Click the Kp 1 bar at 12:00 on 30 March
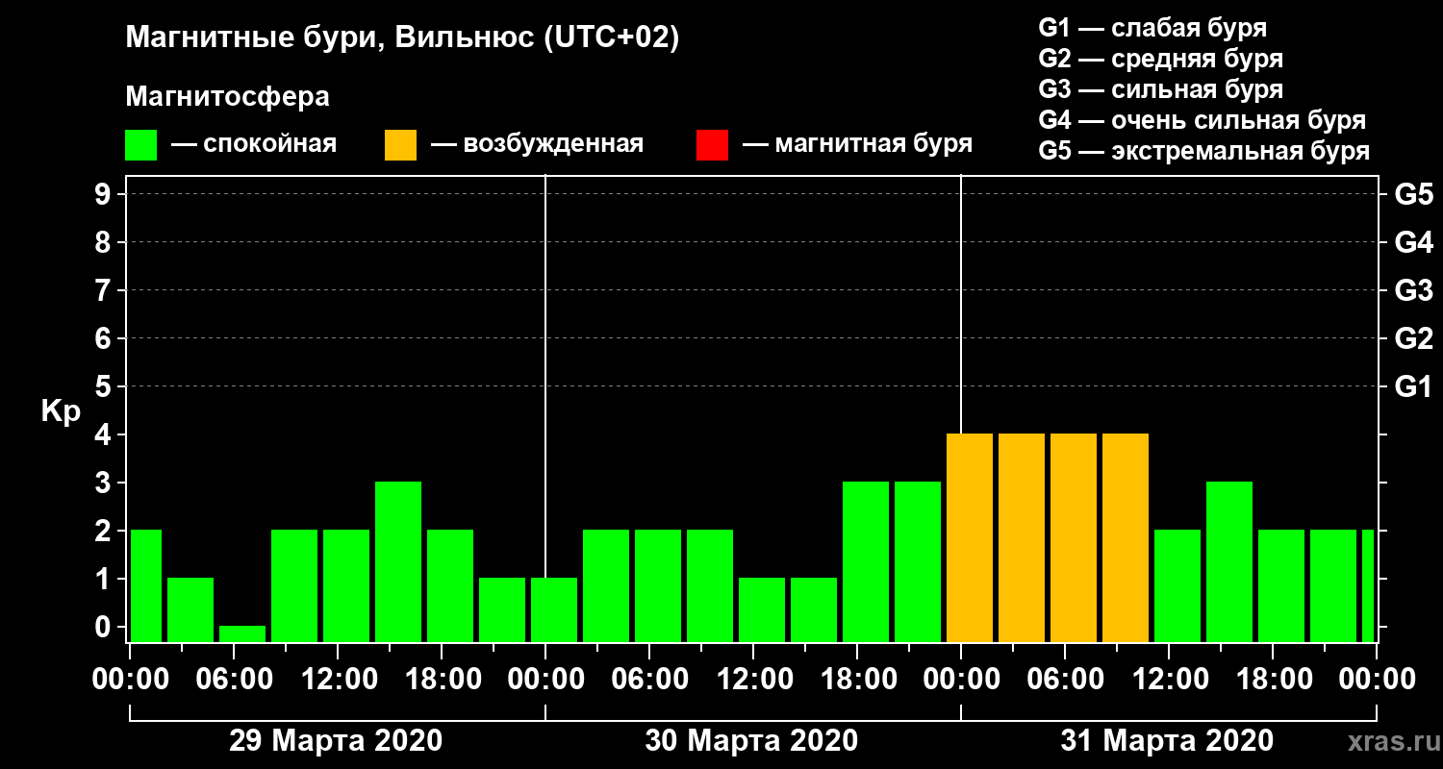Screen dimensions: 1443x769 tap(762, 609)
